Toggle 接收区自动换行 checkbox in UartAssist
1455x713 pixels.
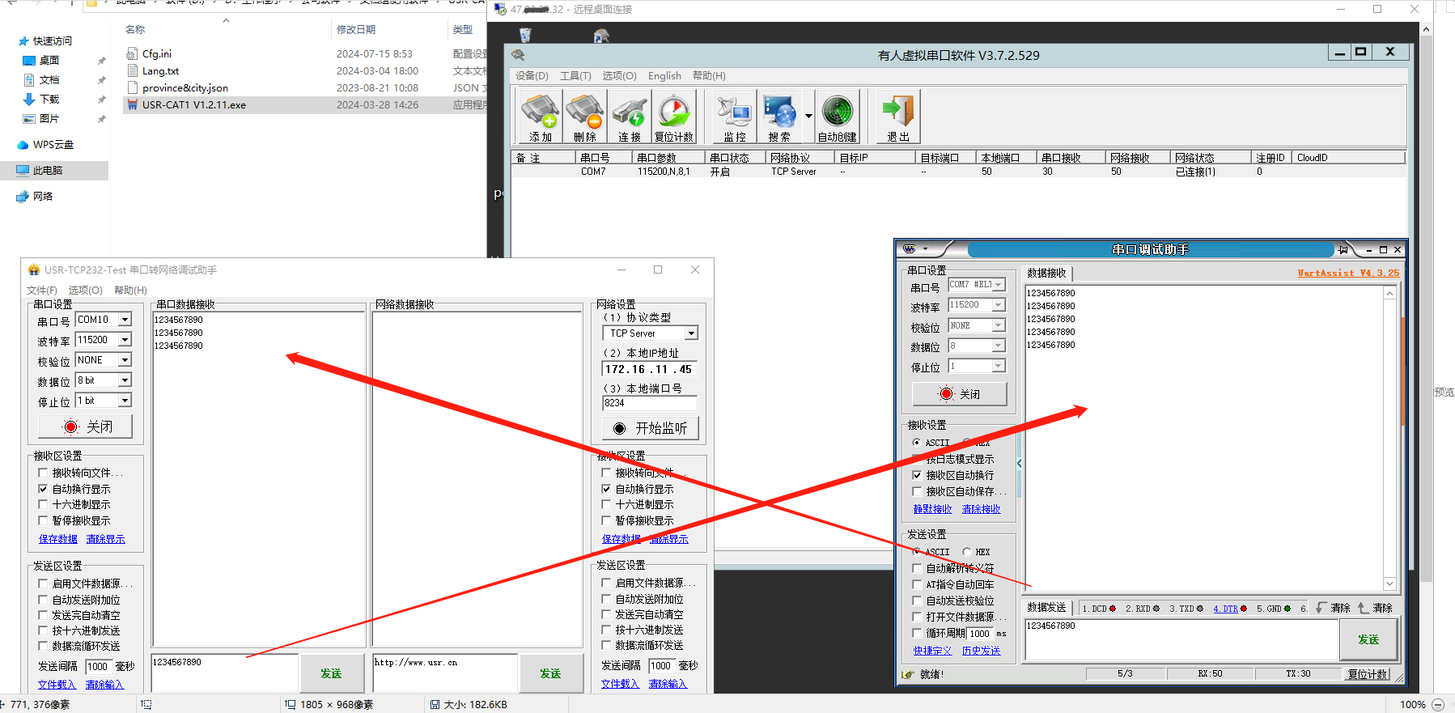click(917, 475)
